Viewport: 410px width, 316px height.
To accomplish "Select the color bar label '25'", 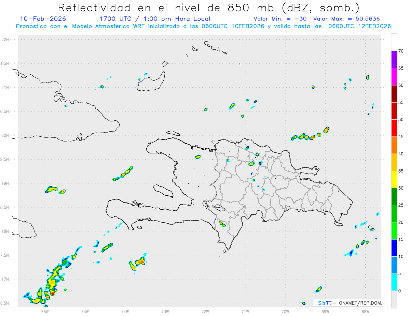I will click(x=401, y=205).
